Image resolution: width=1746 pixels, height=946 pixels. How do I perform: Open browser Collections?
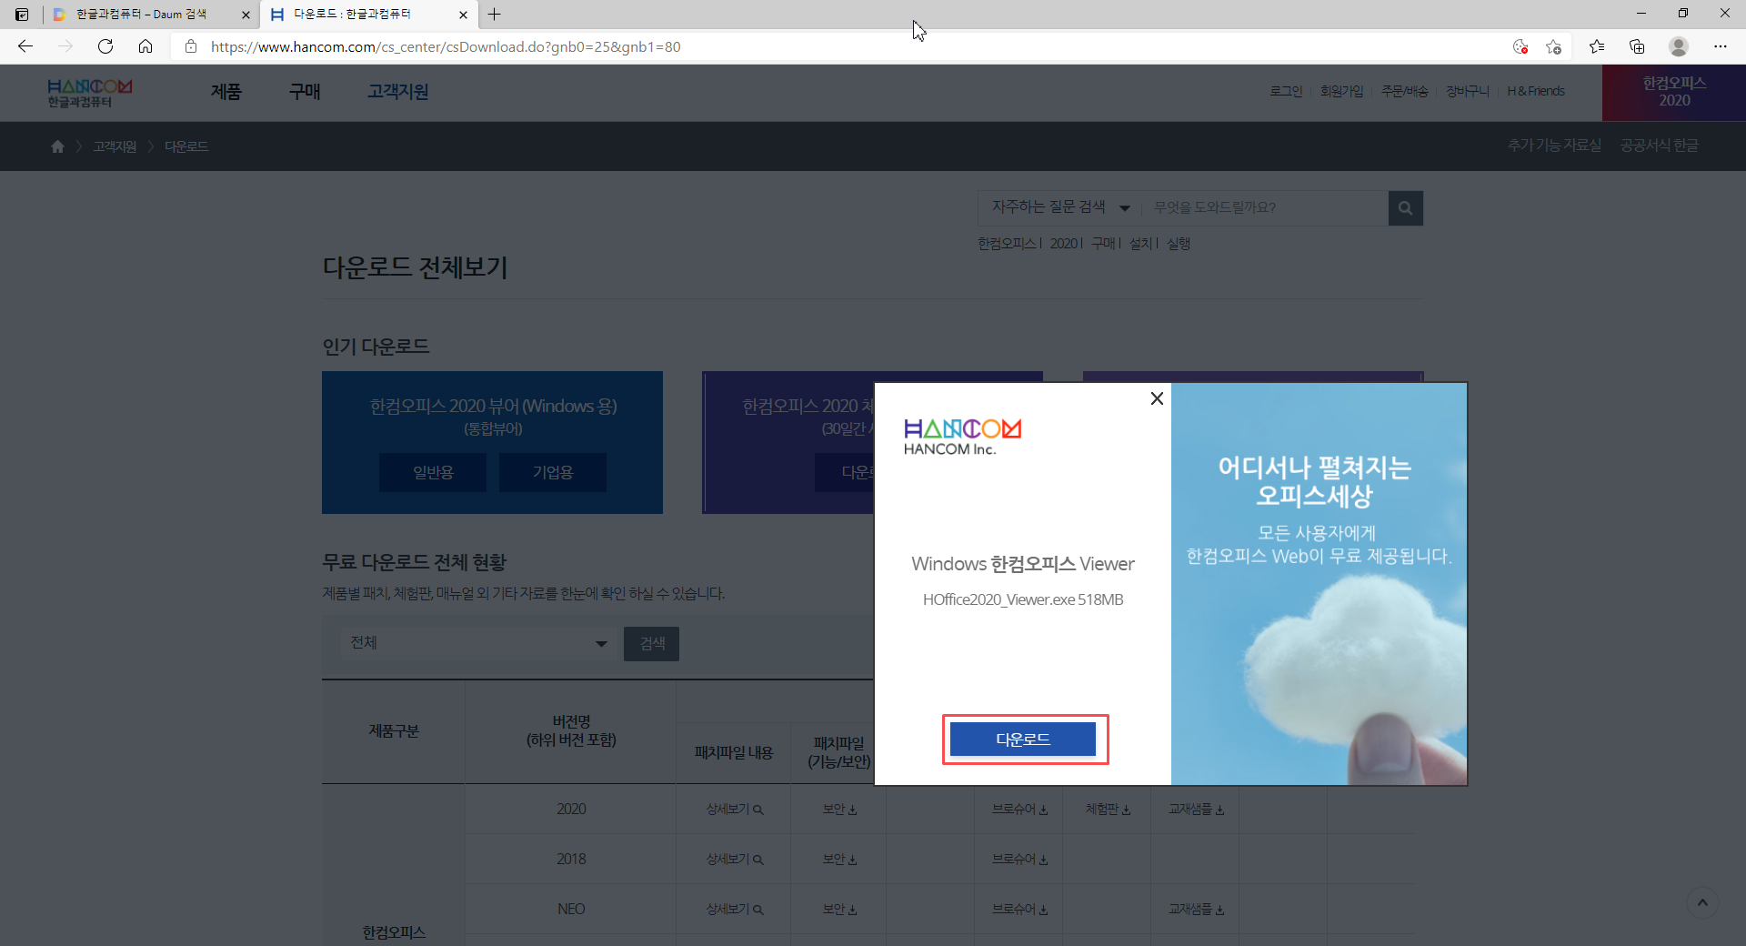(x=1637, y=46)
